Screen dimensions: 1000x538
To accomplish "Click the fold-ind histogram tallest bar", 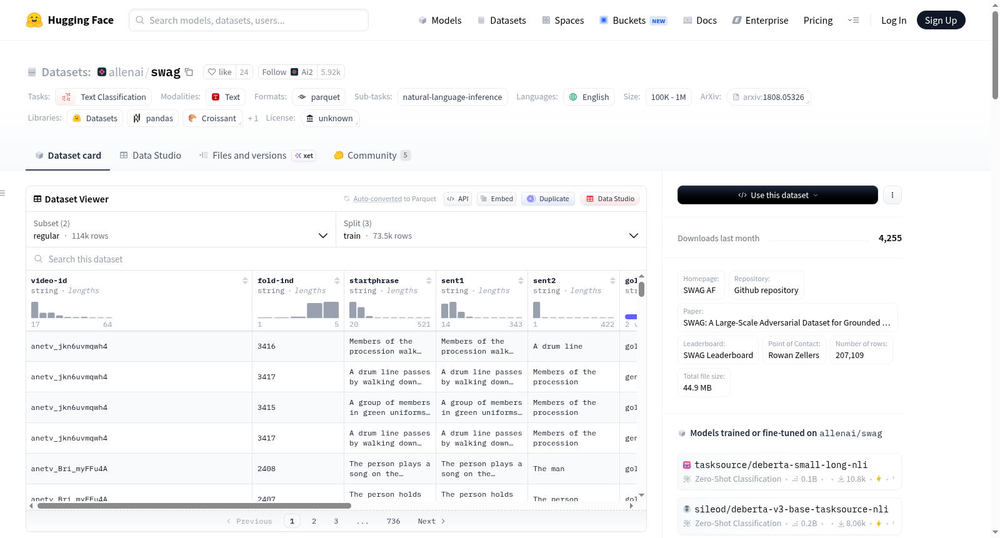I will pyautogui.click(x=331, y=310).
